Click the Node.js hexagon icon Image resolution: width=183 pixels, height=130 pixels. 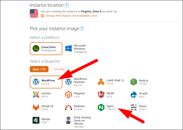pyautogui.click(x=134, y=82)
